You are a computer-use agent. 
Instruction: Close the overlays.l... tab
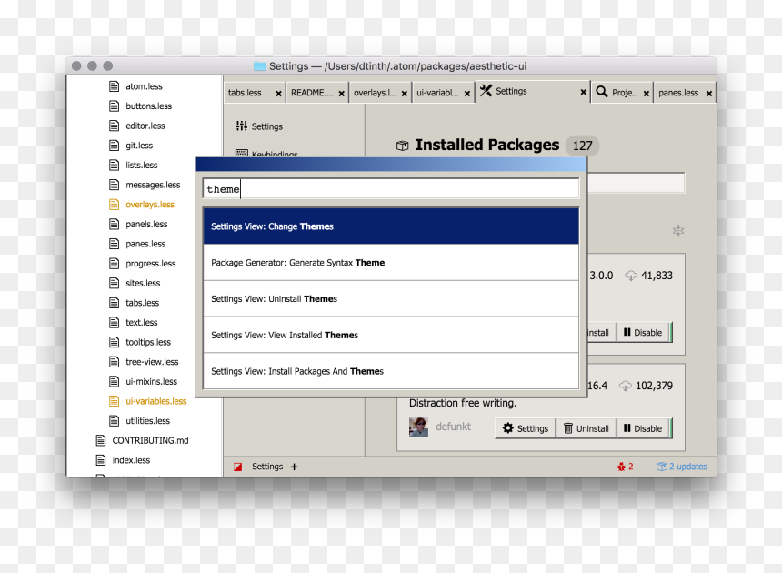(404, 94)
